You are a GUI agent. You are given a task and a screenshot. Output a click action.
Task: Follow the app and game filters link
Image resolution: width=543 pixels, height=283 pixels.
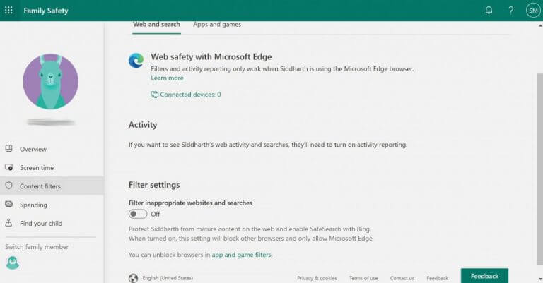[x=241, y=255]
